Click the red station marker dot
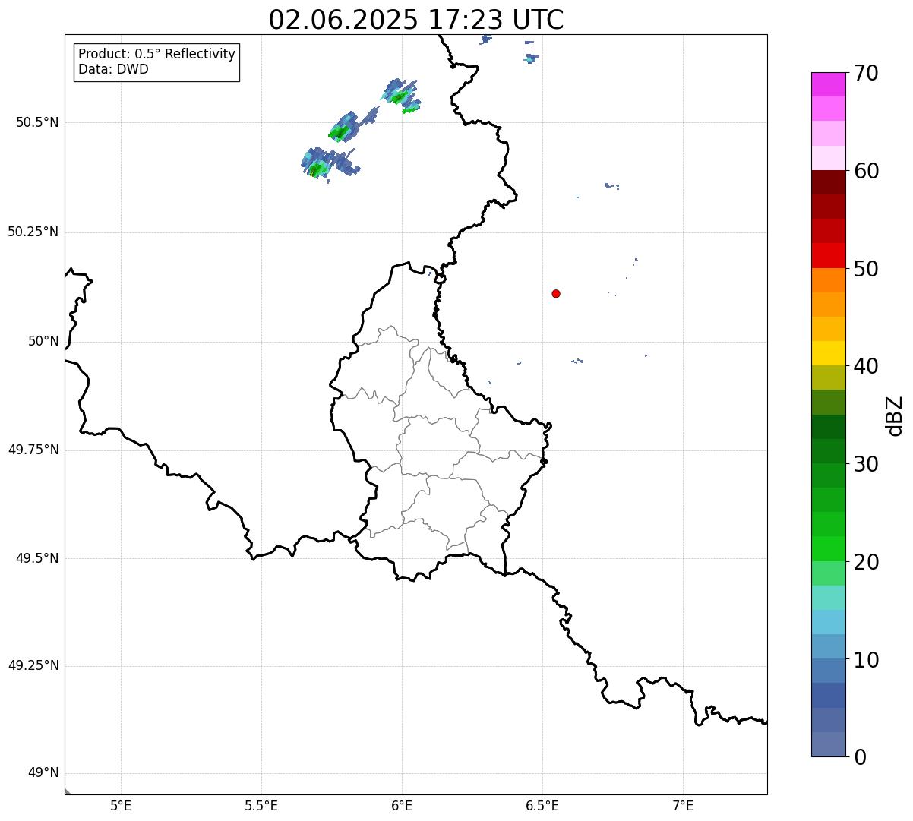Screen dimensions: 913x821 tap(556, 293)
